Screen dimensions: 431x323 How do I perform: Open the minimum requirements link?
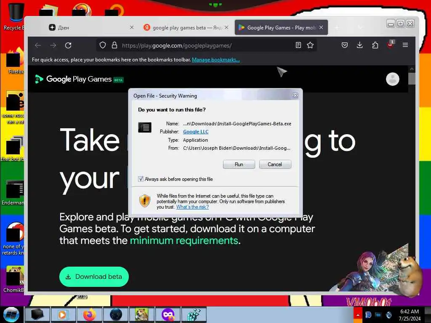click(x=184, y=241)
